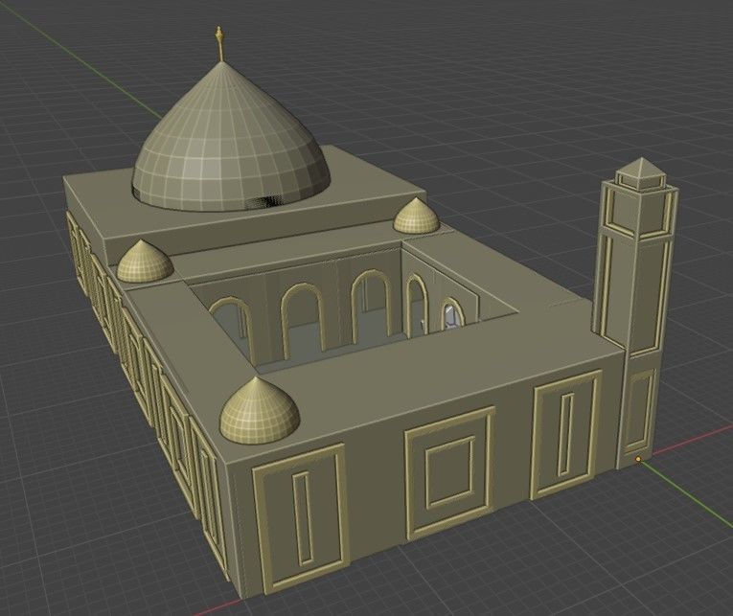
Task: Select the small dome at the left of the courtyard
Action: coord(145,262)
